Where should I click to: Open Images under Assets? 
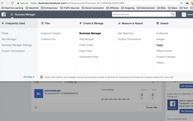tap(160, 39)
